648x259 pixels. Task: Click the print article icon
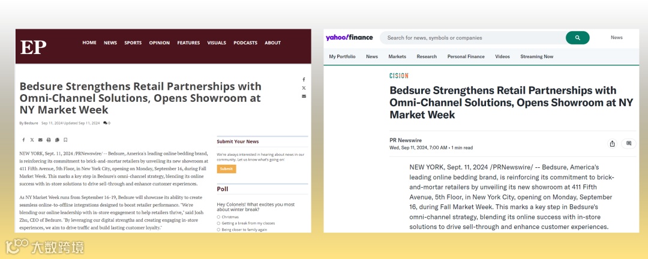(x=49, y=140)
